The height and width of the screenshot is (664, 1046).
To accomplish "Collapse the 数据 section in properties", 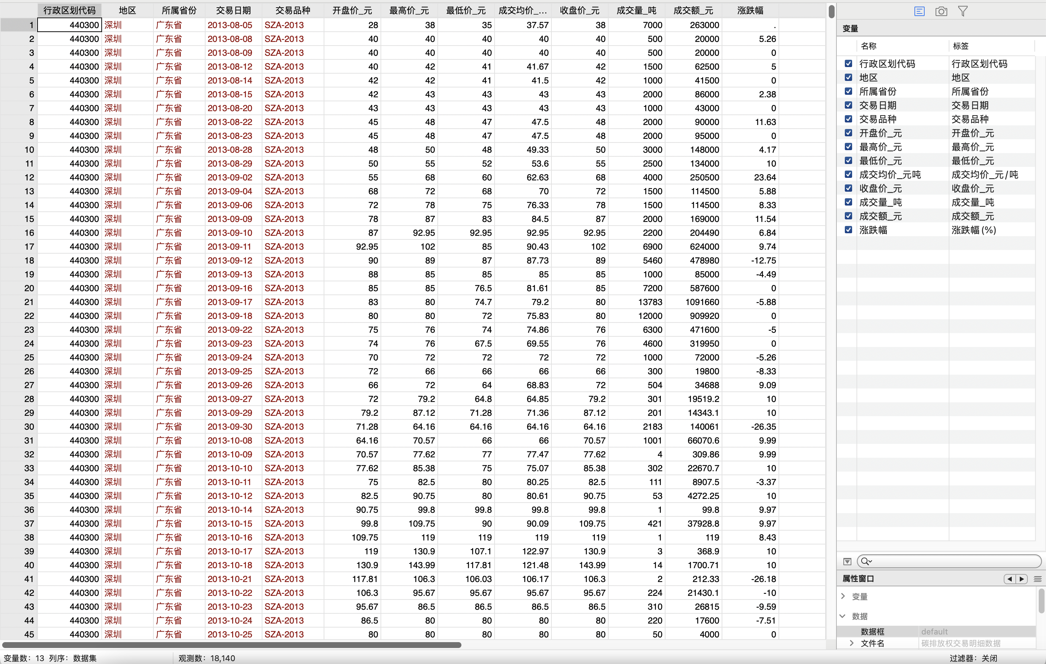I will click(843, 616).
